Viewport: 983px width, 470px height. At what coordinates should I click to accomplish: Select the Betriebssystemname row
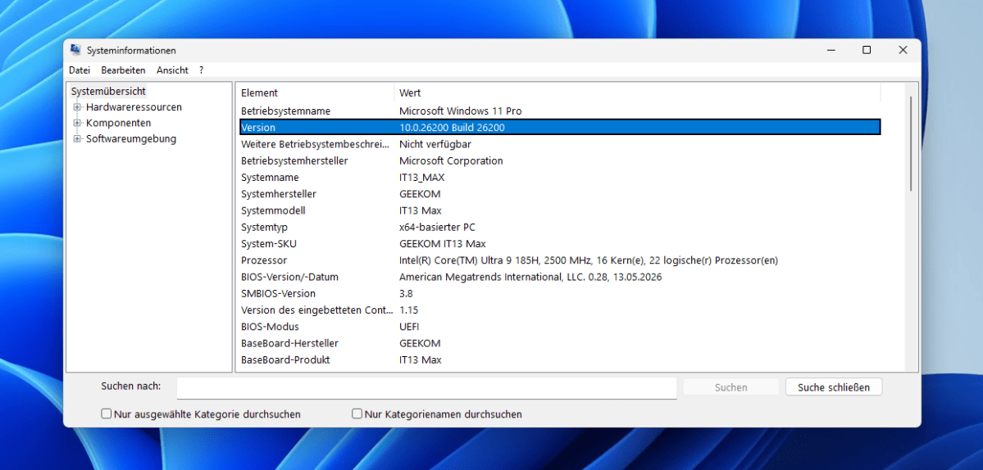(x=560, y=111)
